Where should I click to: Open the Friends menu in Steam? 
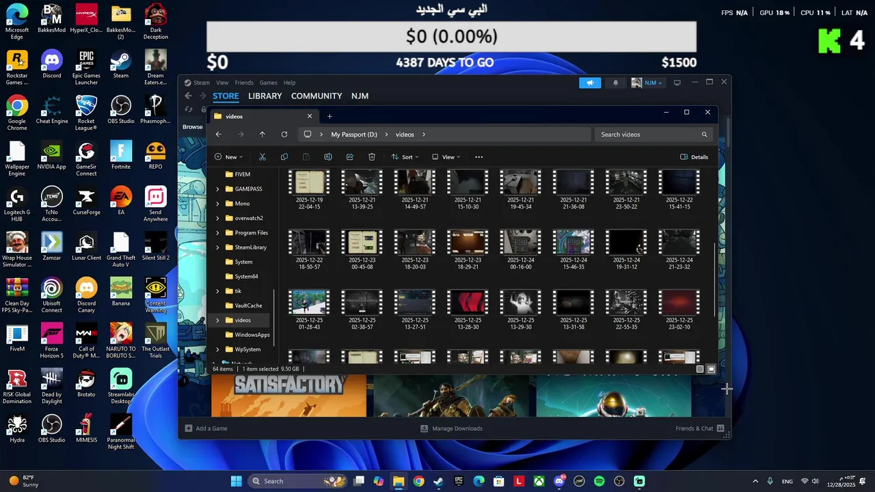[244, 83]
